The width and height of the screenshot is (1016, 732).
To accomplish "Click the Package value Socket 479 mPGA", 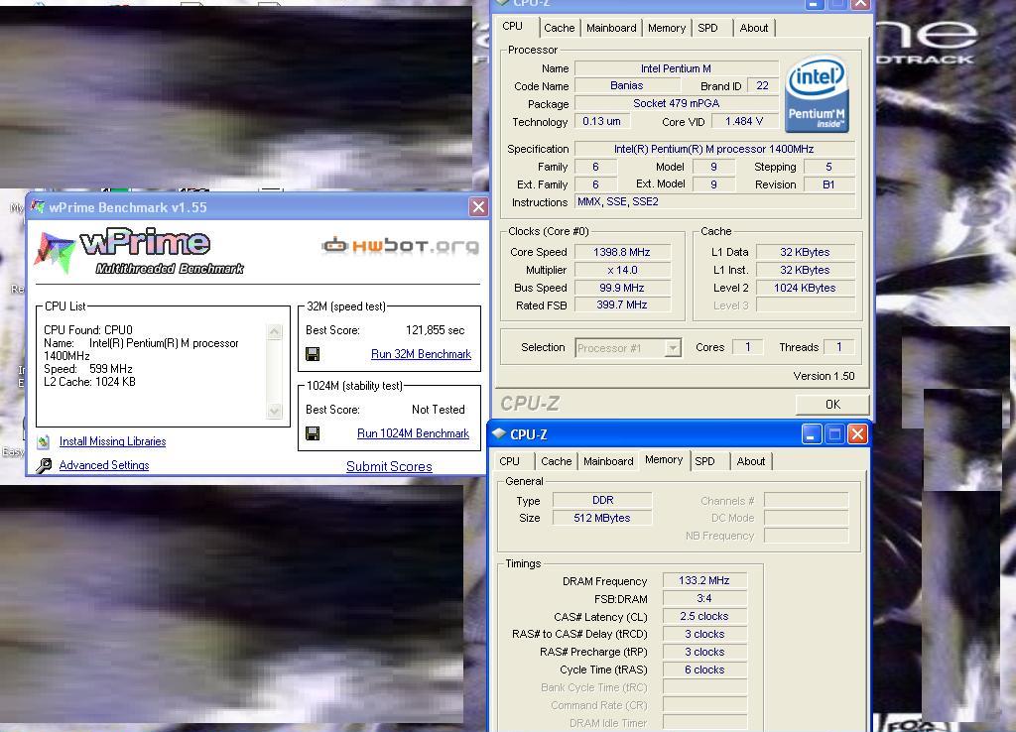I will coord(676,103).
